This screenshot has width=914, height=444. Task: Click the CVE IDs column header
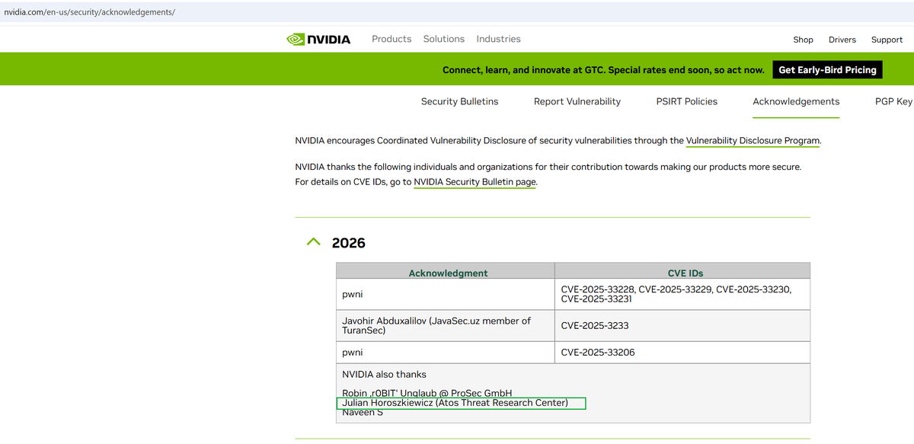click(682, 273)
